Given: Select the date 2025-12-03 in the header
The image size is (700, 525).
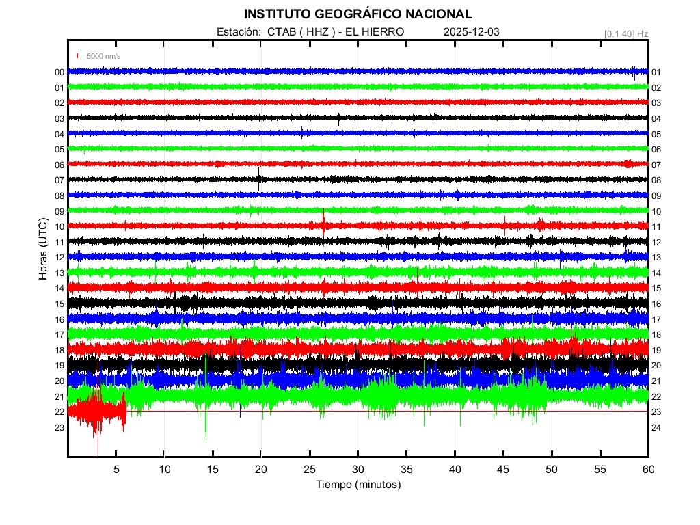Looking at the screenshot, I should [472, 32].
